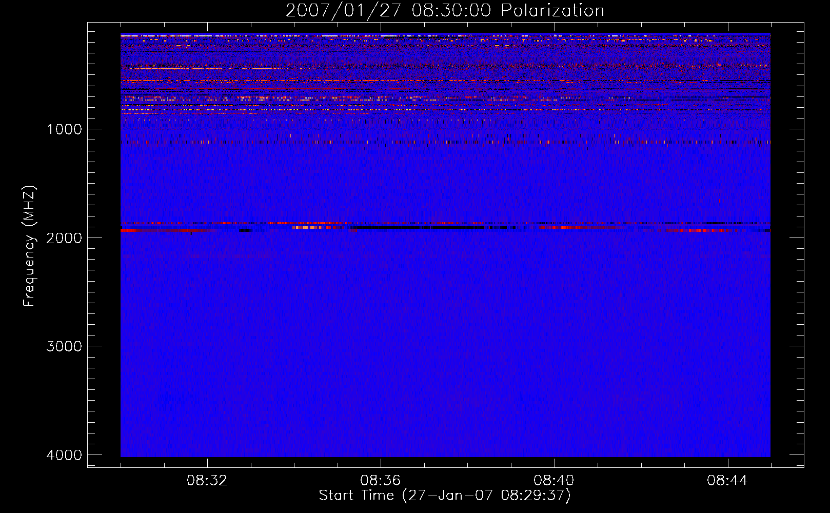Click the 08:44 time tick label
The image size is (830, 513).
pyautogui.click(x=727, y=481)
